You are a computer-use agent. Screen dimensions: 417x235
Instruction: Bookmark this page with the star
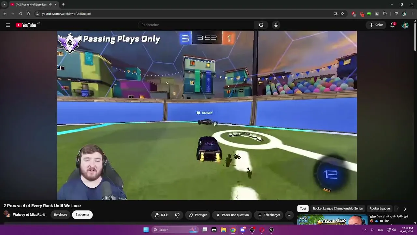(x=342, y=14)
